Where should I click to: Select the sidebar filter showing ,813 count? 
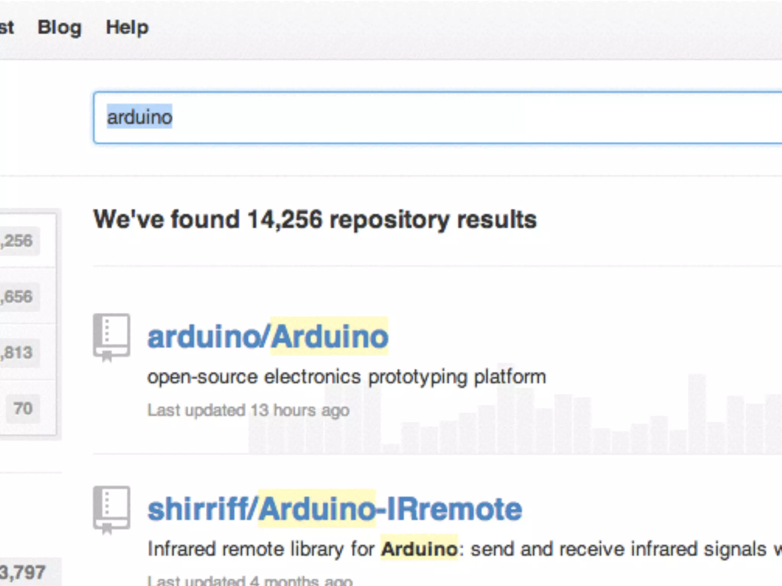18,353
